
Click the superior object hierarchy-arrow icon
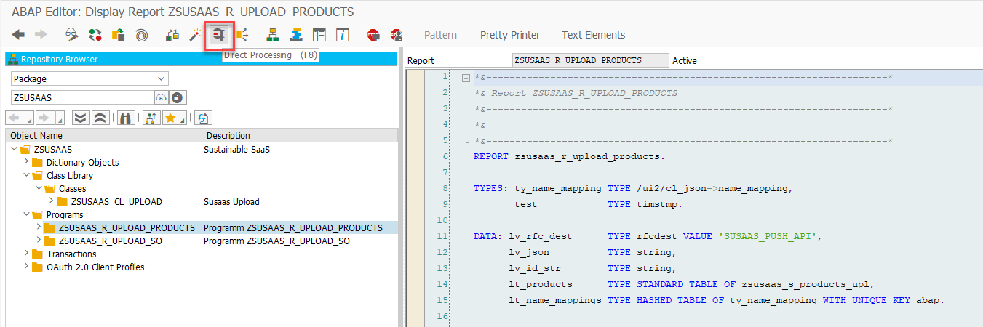tap(151, 118)
